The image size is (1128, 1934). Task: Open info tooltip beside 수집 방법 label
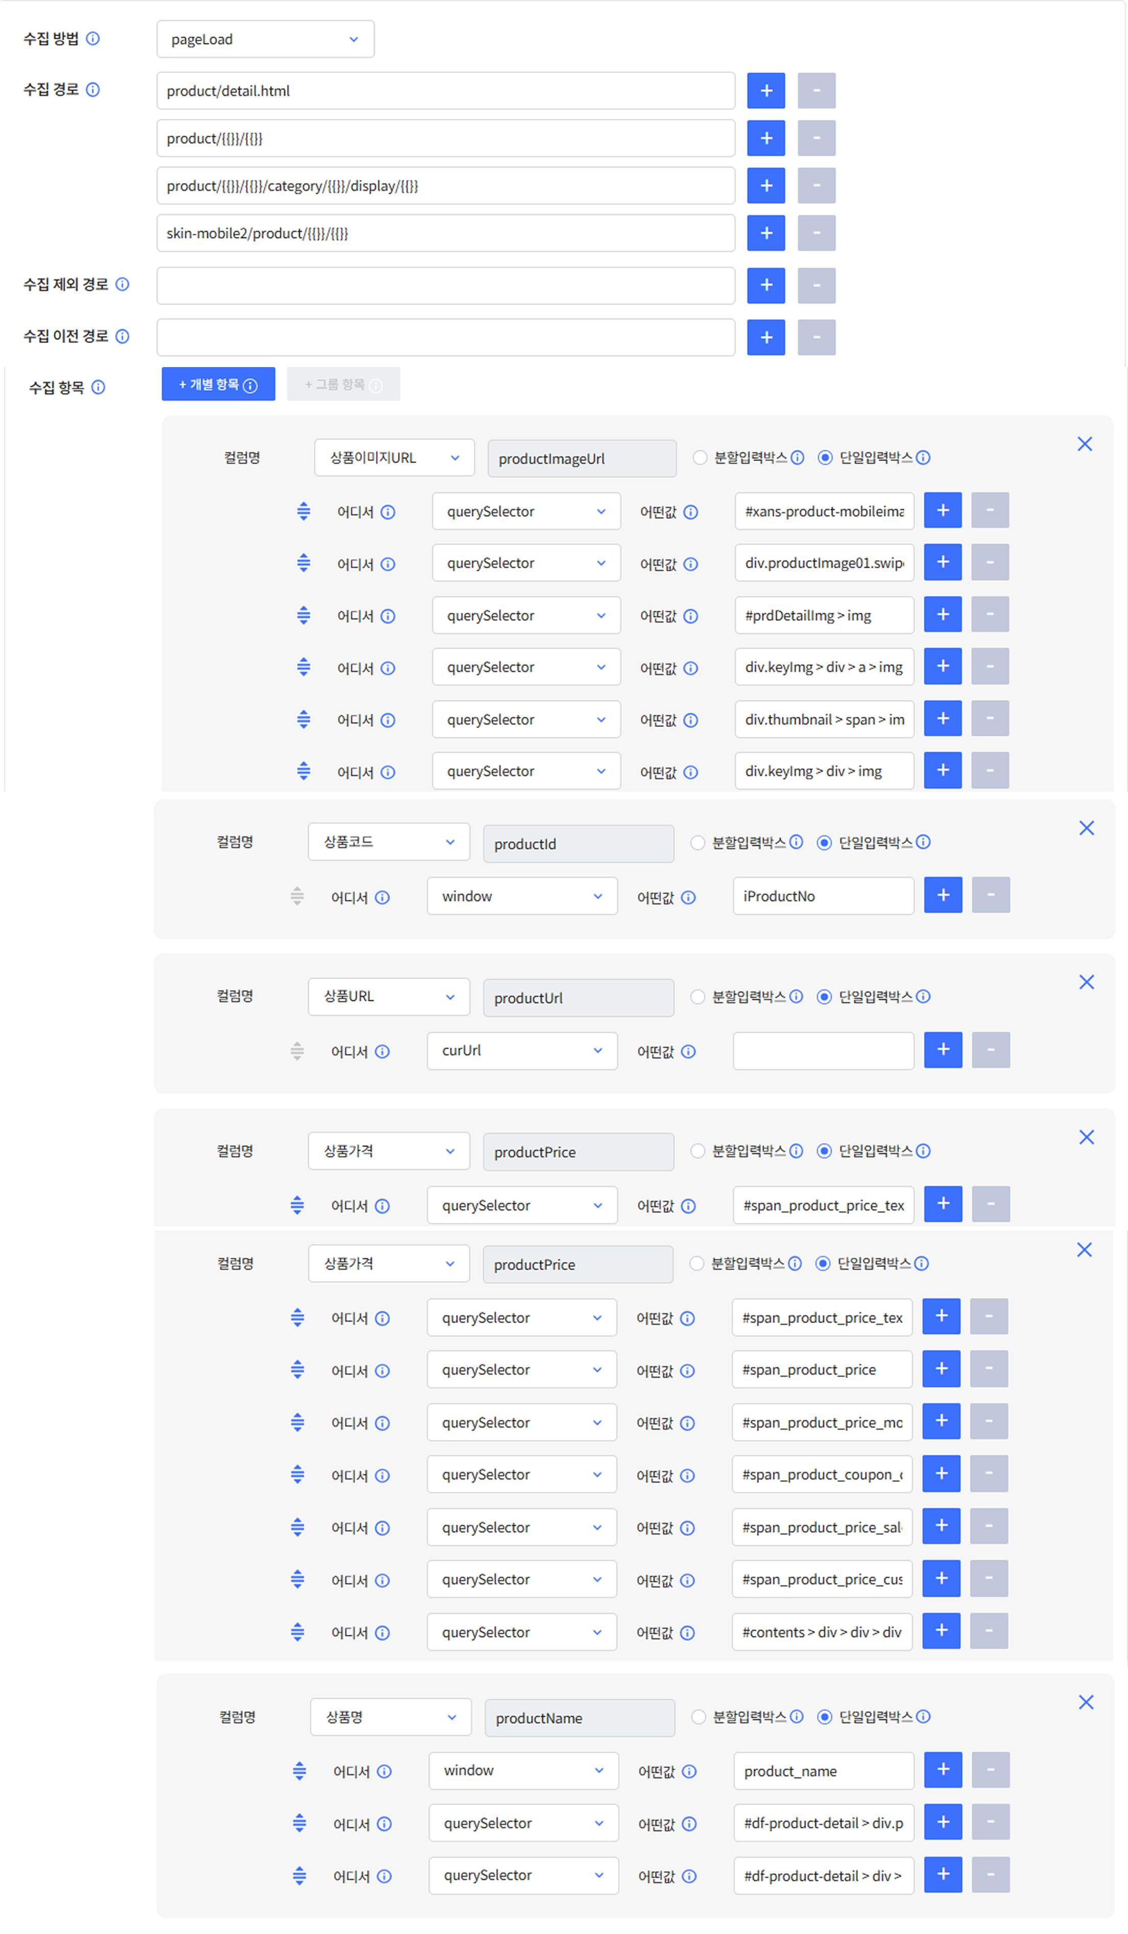(x=93, y=38)
